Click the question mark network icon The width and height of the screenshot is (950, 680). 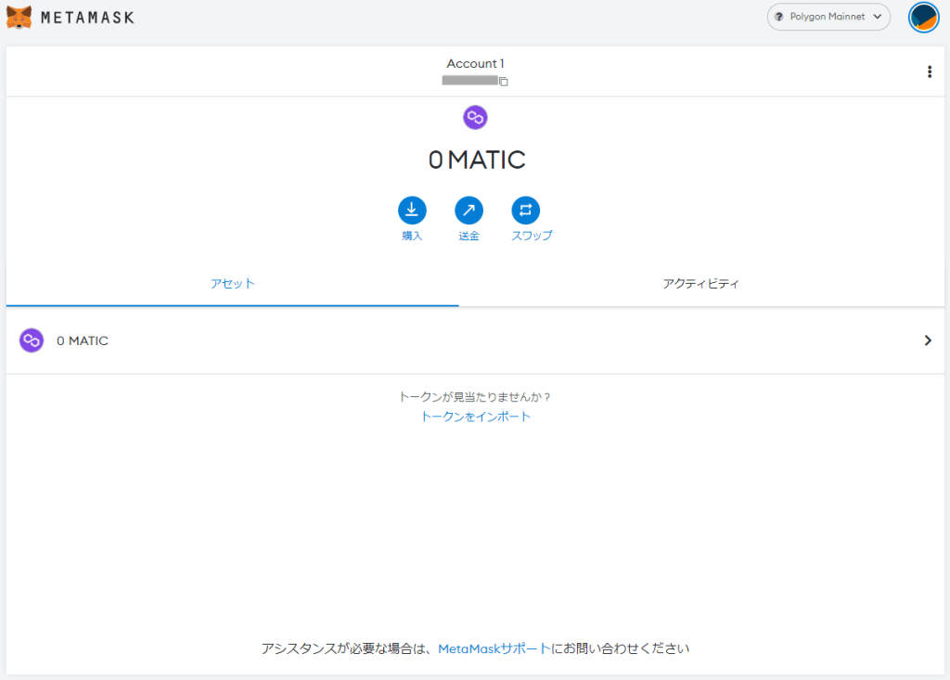[779, 17]
